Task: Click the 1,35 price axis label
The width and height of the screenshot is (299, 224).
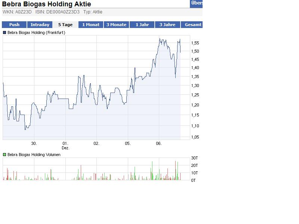Action: pos(195,77)
